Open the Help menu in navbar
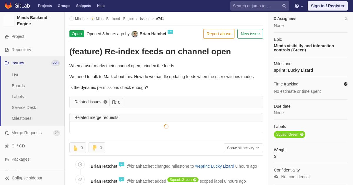Screen dimensions: 353x185 (x=101, y=6)
